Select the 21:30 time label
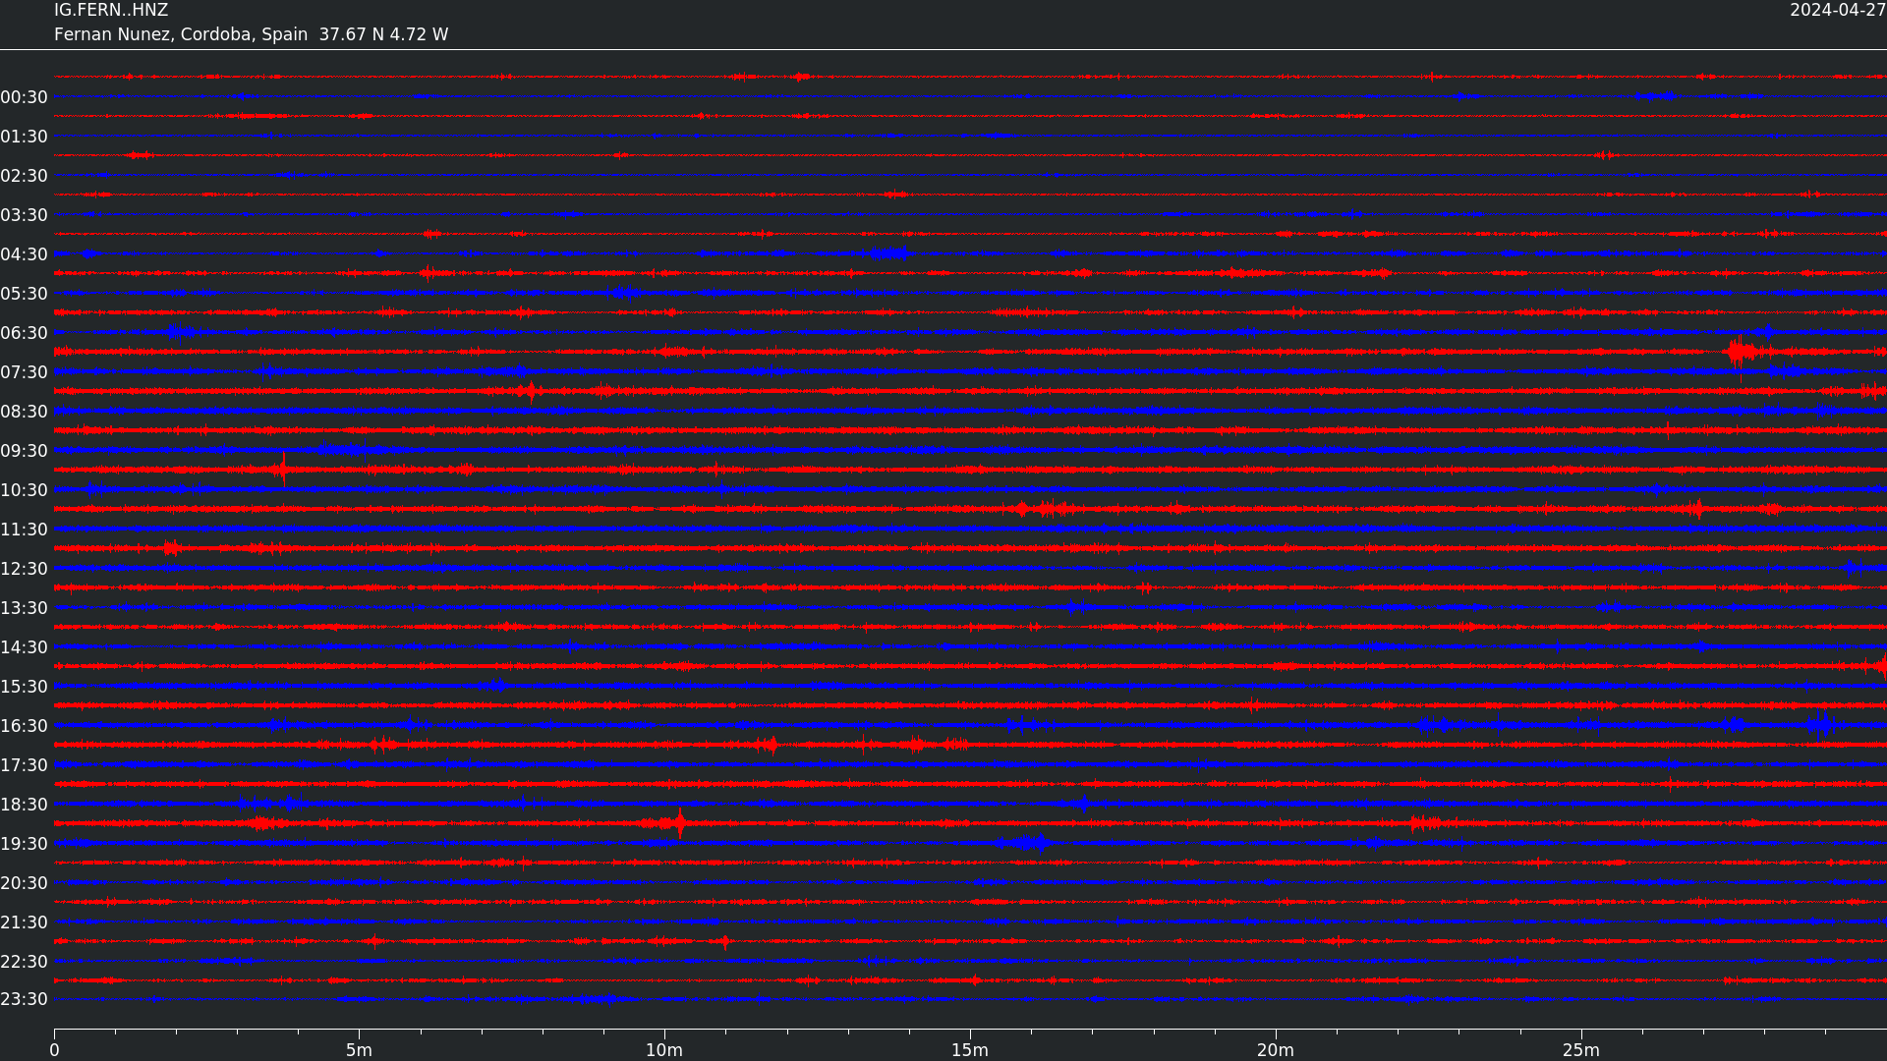1887x1061 pixels. (25, 922)
